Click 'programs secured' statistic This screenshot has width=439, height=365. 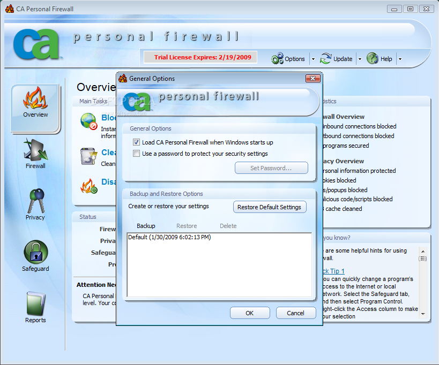point(346,146)
